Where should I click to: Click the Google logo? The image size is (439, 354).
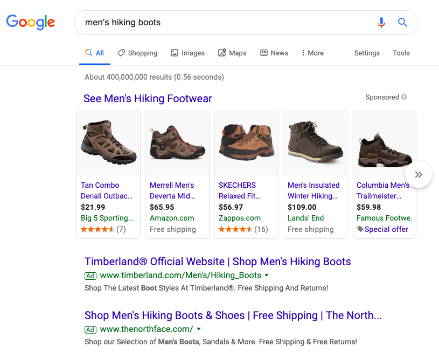31,22
